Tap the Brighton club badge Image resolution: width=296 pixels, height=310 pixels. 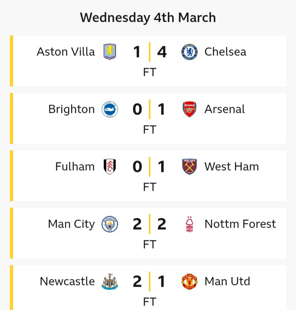pos(110,109)
